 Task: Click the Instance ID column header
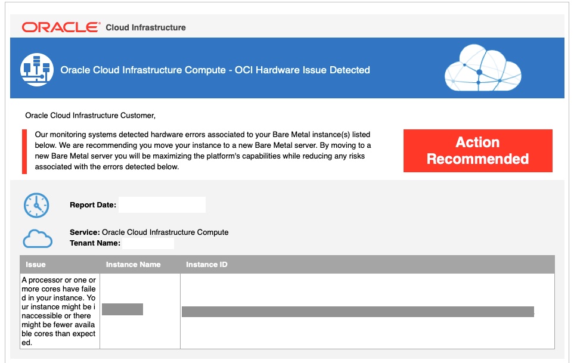[206, 264]
